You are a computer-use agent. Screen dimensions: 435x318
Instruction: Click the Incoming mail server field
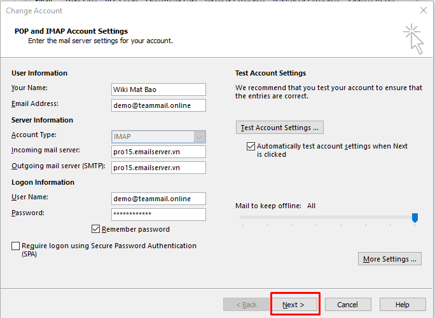coord(158,152)
